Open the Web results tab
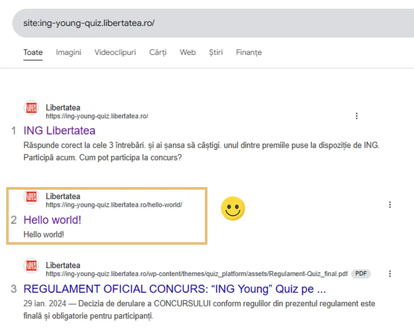The width and height of the screenshot is (414, 330). [x=188, y=53]
